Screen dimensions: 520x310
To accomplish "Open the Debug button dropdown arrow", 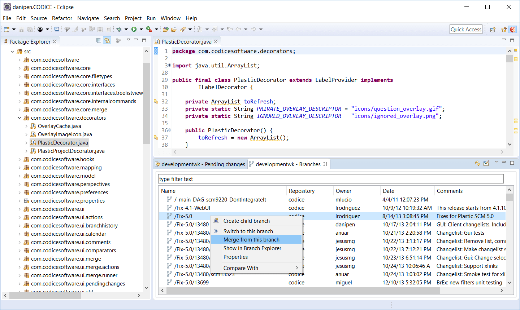I will (x=126, y=29).
